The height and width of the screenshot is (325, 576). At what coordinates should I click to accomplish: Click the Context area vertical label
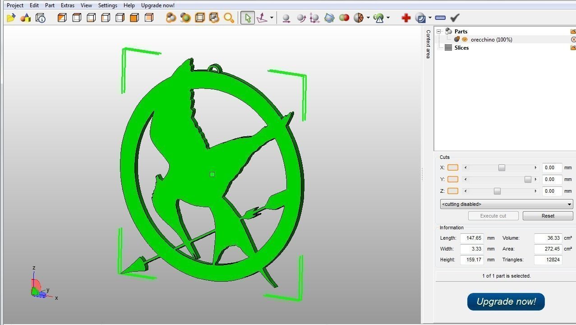click(428, 44)
